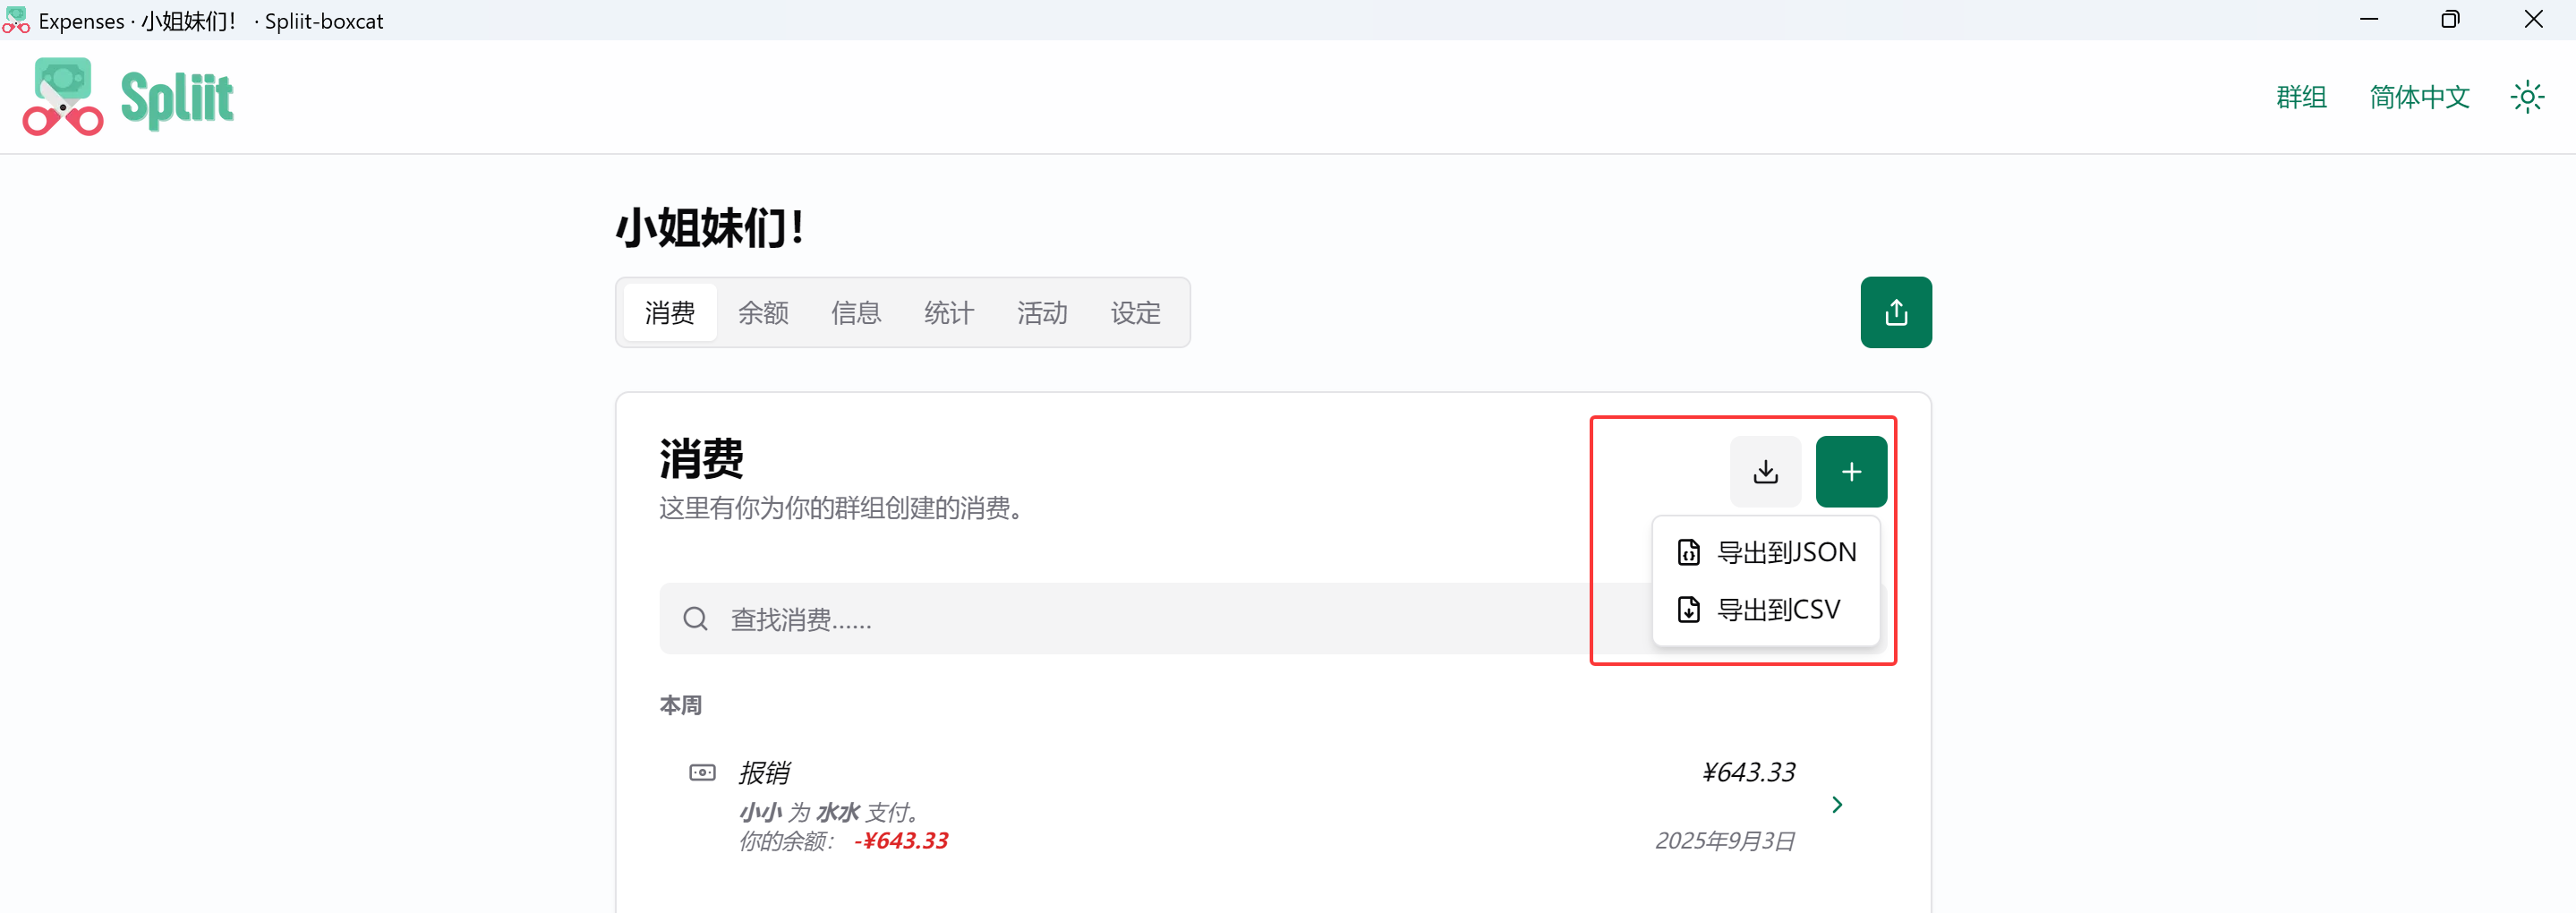Screen dimensions: 2576x913
Task: Choose 导出到JSON from export menu
Action: coord(1765,552)
